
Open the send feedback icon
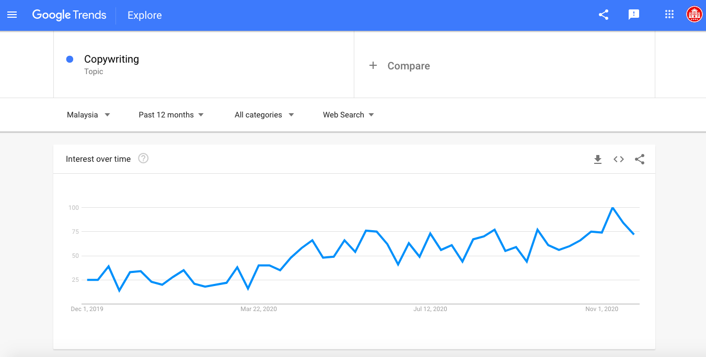[634, 15]
